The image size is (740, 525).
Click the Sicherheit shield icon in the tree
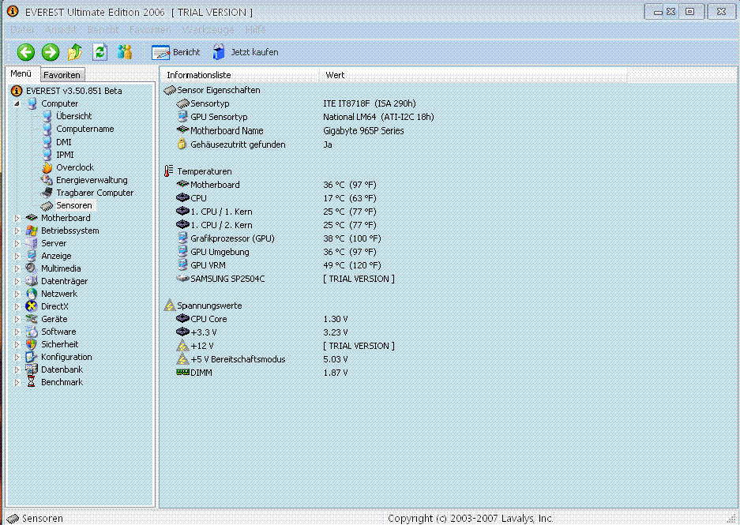32,344
